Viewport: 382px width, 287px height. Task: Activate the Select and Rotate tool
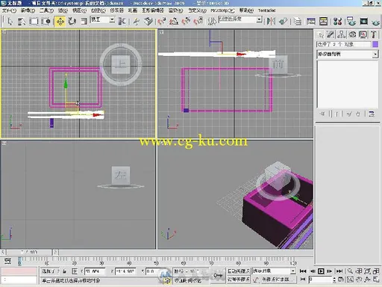[x=72, y=22]
